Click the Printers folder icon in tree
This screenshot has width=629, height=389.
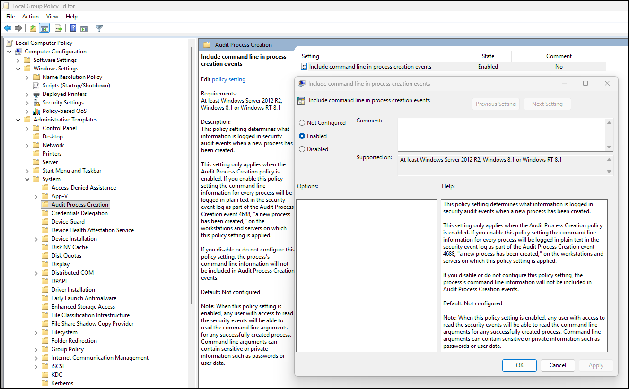[36, 154]
